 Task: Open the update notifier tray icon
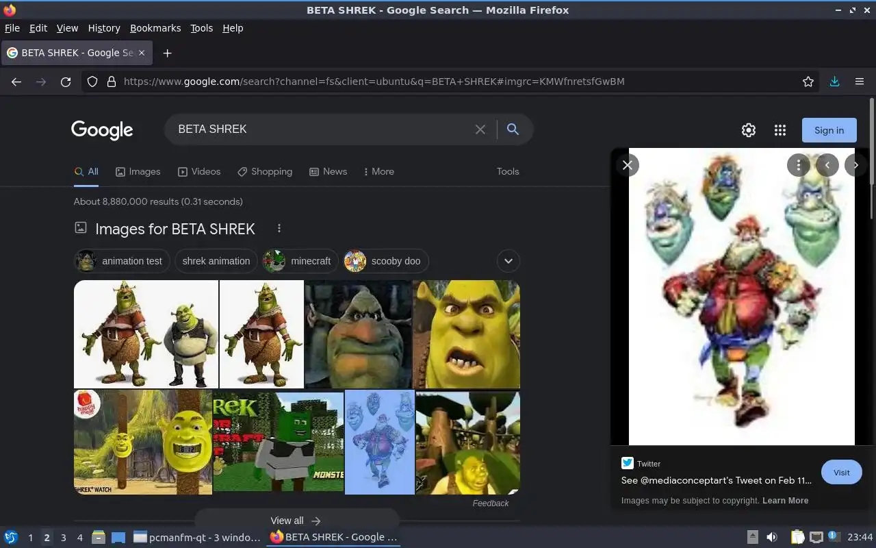coord(834,536)
